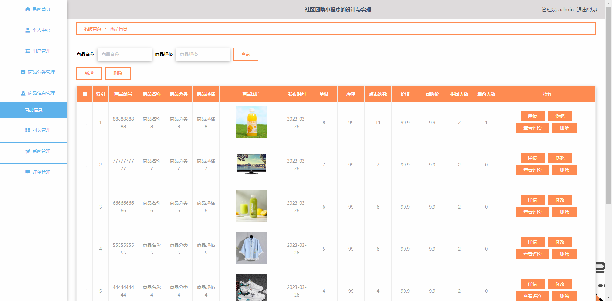Click row 删除 for product 5555555555
This screenshot has height=301, width=612.
565,254
